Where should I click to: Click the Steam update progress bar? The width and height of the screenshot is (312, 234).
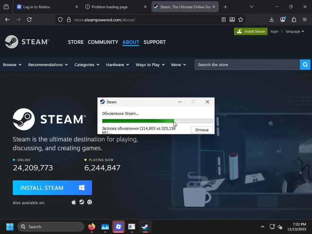point(158,121)
